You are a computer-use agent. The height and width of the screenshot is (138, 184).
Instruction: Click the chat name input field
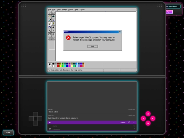coord(92,126)
